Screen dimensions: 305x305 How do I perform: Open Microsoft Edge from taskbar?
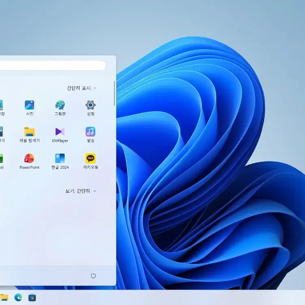[x=18, y=297]
